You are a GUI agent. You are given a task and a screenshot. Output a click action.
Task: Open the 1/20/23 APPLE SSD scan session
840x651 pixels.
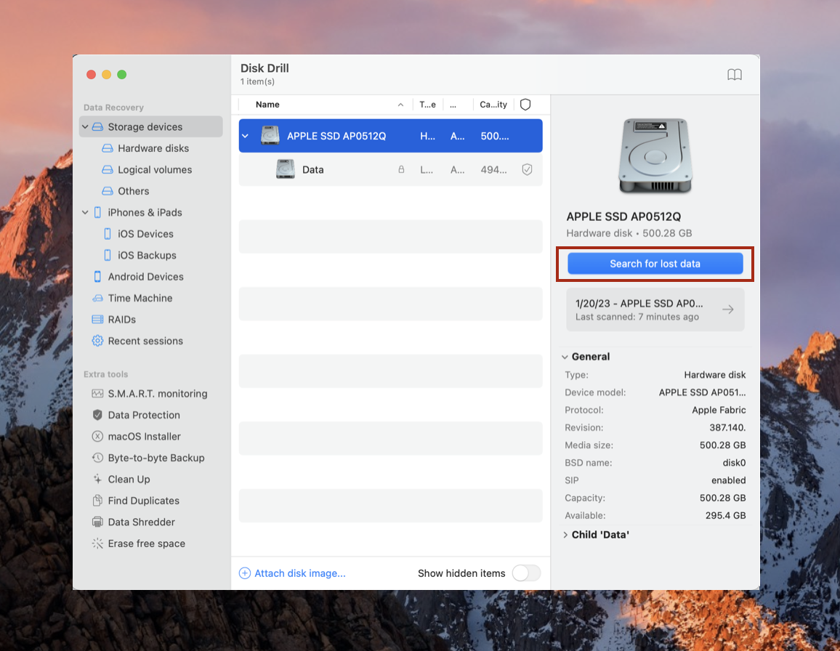pos(655,310)
